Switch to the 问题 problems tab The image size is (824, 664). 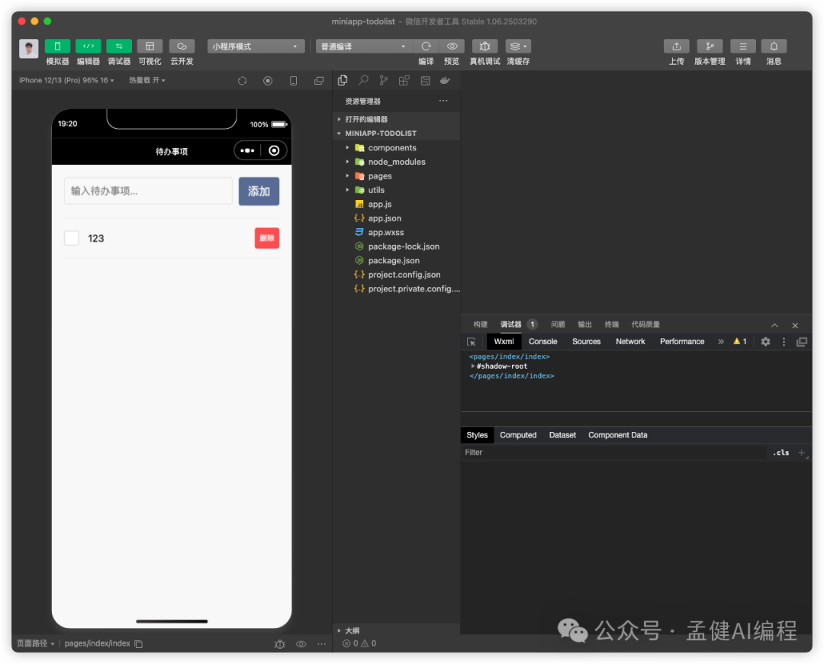[558, 324]
